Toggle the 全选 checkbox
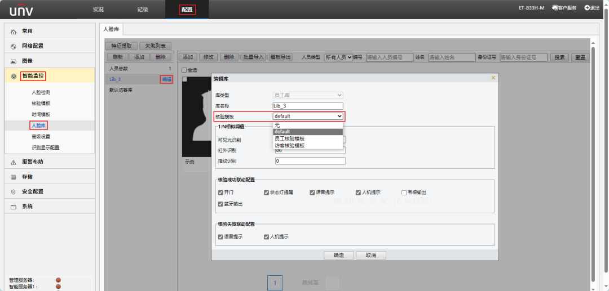The width and height of the screenshot is (609, 291). (x=184, y=70)
